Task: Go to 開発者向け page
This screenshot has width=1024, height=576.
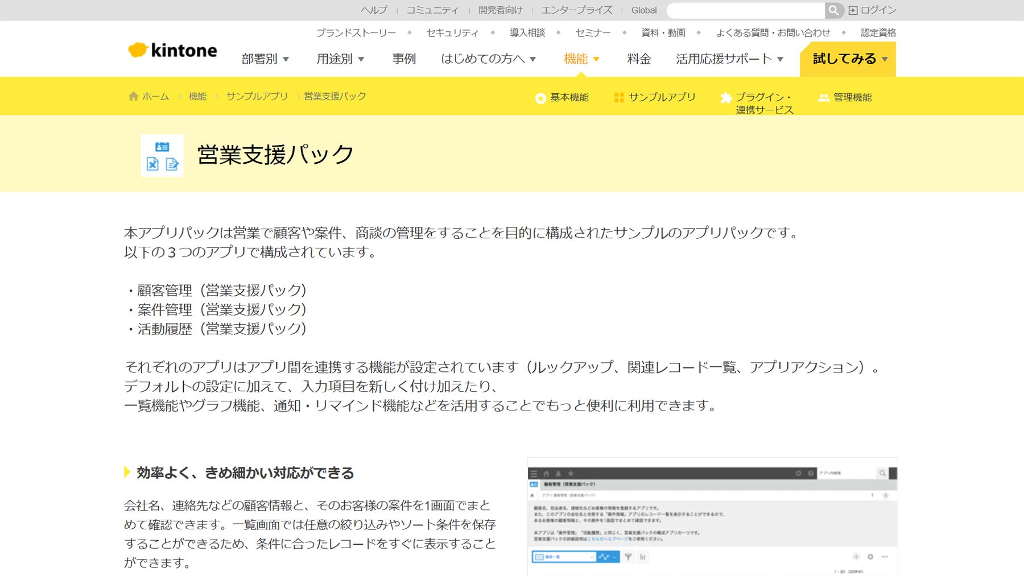Action: [x=500, y=10]
